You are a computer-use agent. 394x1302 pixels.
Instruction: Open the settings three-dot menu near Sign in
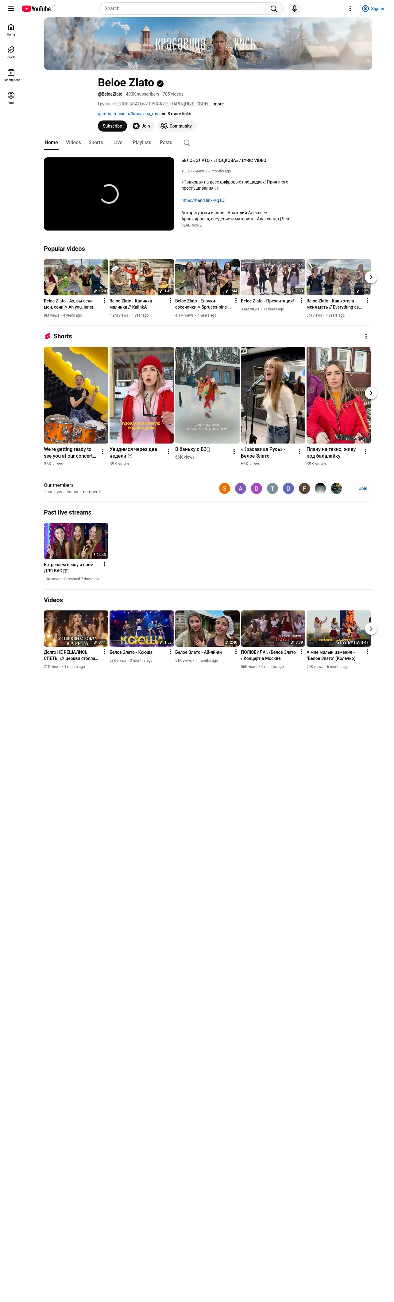tap(350, 9)
